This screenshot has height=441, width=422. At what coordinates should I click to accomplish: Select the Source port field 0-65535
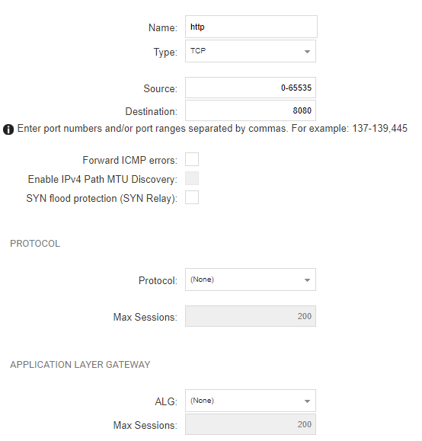(251, 88)
